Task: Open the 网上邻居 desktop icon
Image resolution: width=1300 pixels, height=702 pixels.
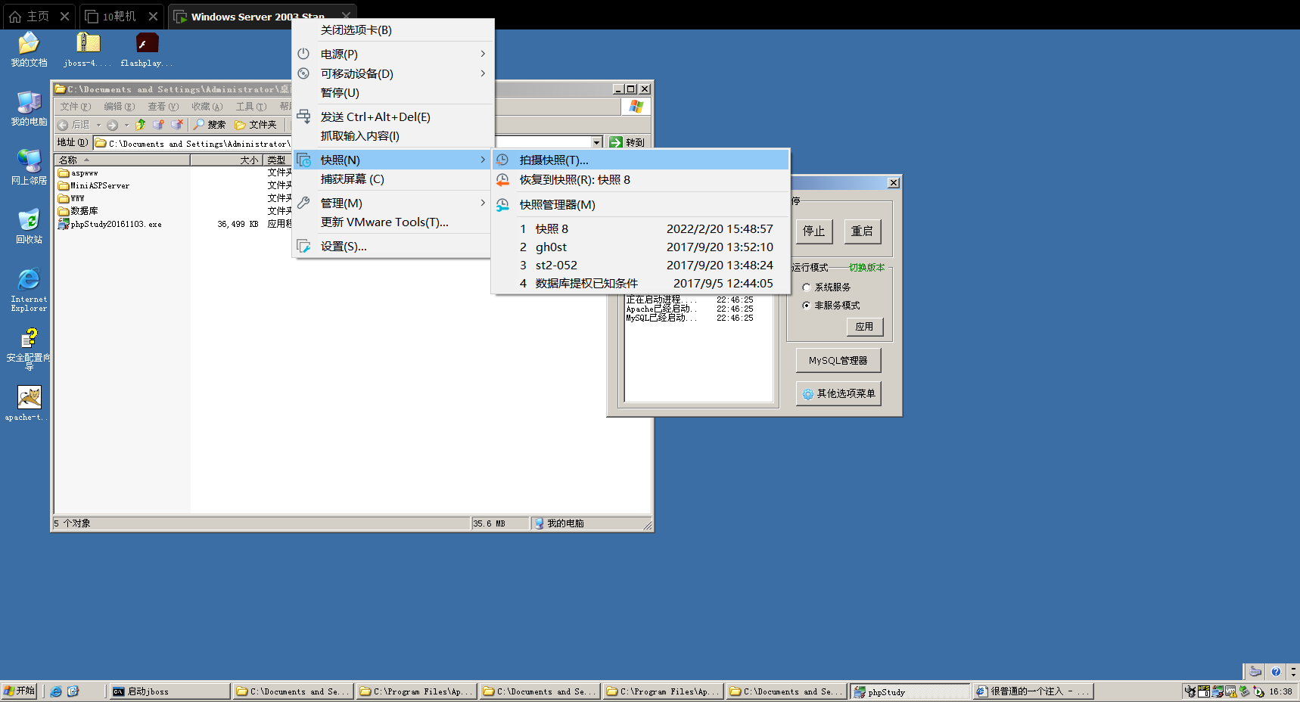Action: coord(29,166)
